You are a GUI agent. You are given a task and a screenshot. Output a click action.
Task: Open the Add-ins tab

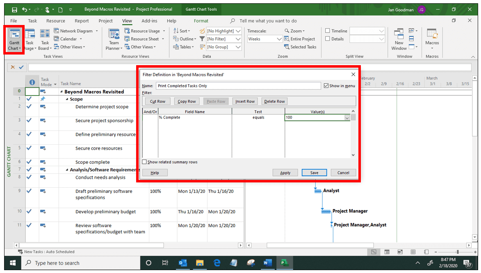(x=149, y=21)
